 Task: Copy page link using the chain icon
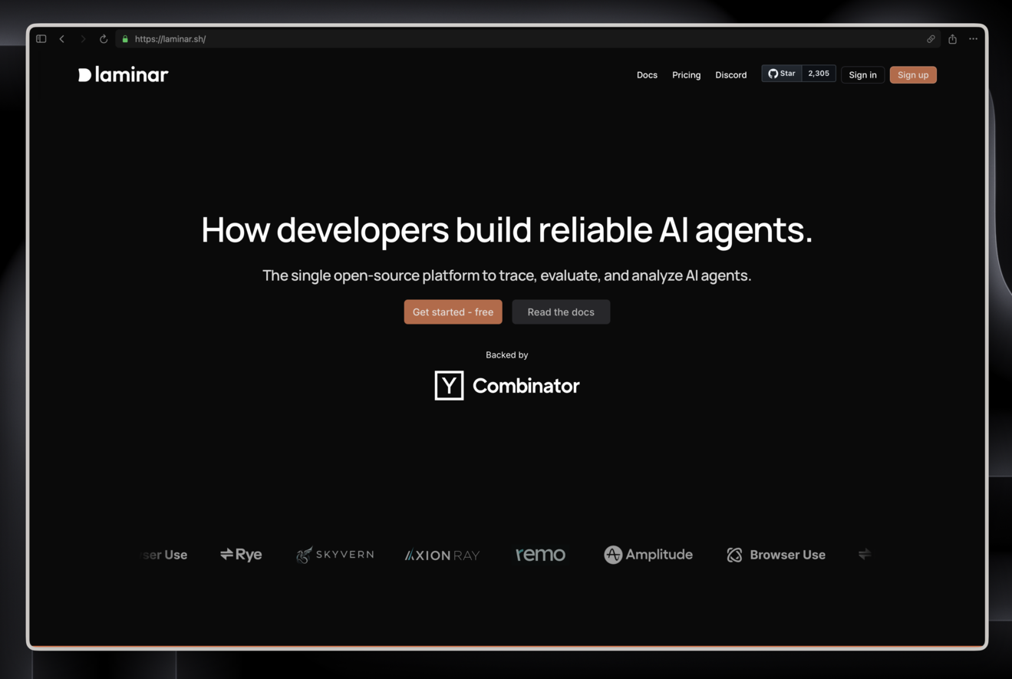pos(931,39)
